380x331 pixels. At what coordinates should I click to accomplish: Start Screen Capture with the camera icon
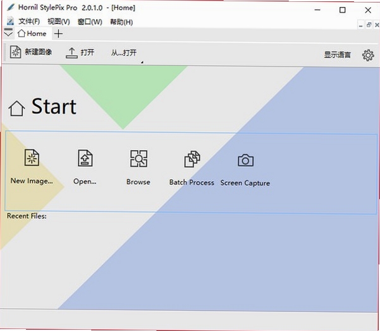[x=246, y=160]
